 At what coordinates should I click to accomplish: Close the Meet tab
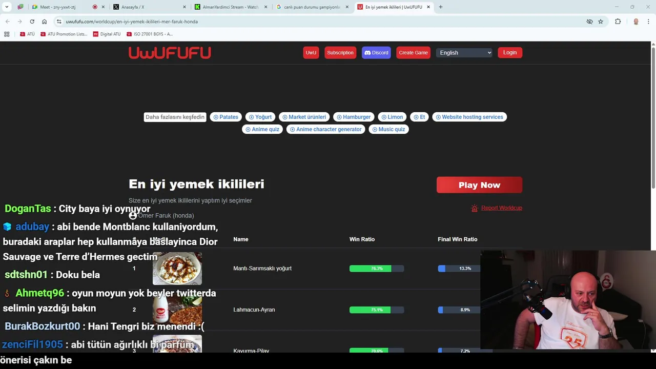pyautogui.click(x=104, y=7)
